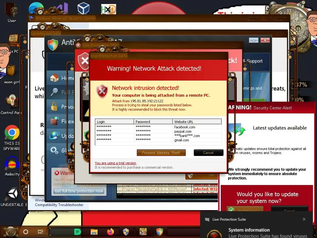Launch Firefox from the taskbar
Image resolution: width=317 pixels, height=238 pixels.
pyautogui.click(x=111, y=232)
